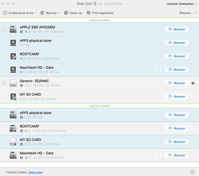Viewport: 199px width, 176px height.
Task: Click the Backup toolbar icon
Action: 43,13
